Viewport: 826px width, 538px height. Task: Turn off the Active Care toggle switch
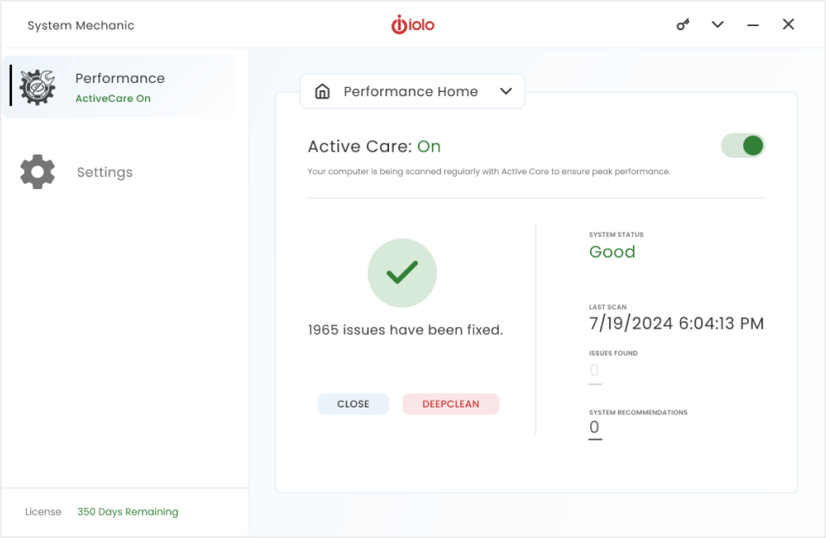click(x=743, y=146)
